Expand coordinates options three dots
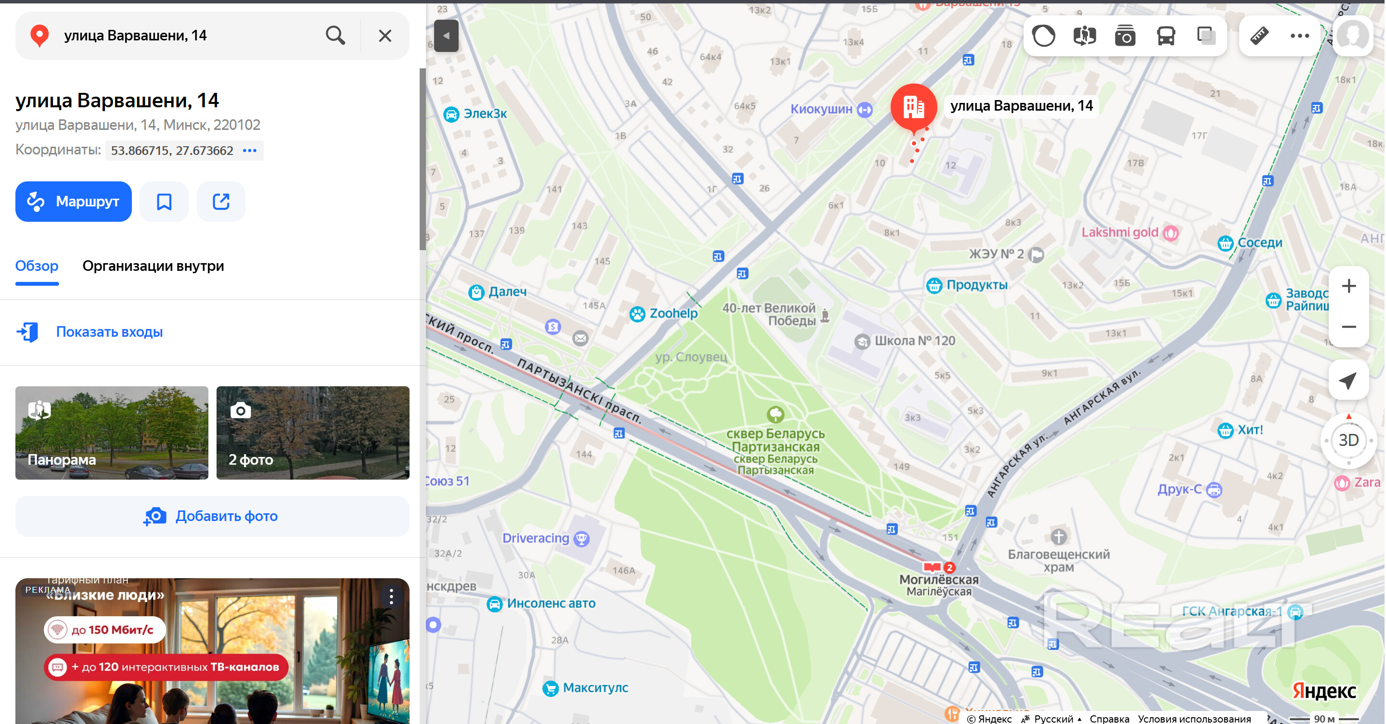This screenshot has height=724, width=1386. (x=250, y=151)
